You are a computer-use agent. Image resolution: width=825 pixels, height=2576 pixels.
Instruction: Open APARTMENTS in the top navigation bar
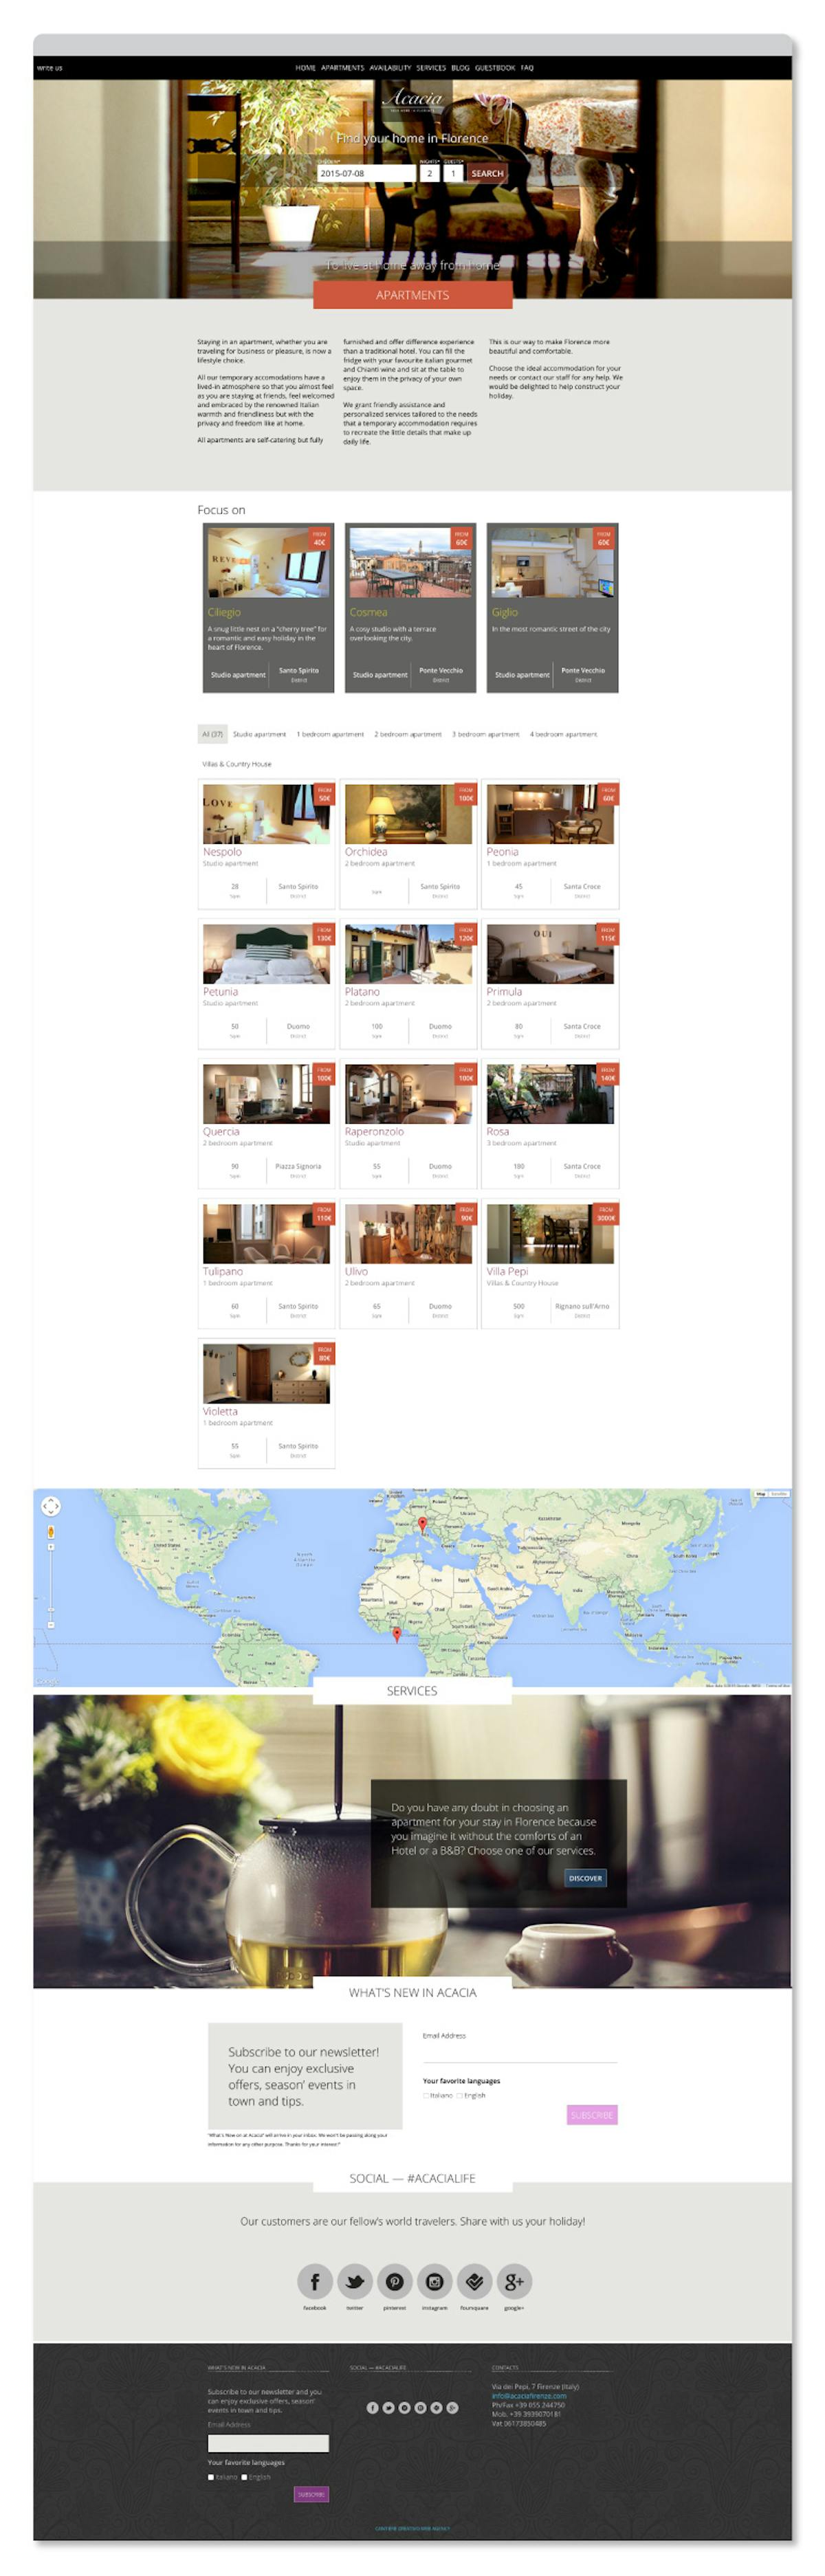click(x=342, y=68)
